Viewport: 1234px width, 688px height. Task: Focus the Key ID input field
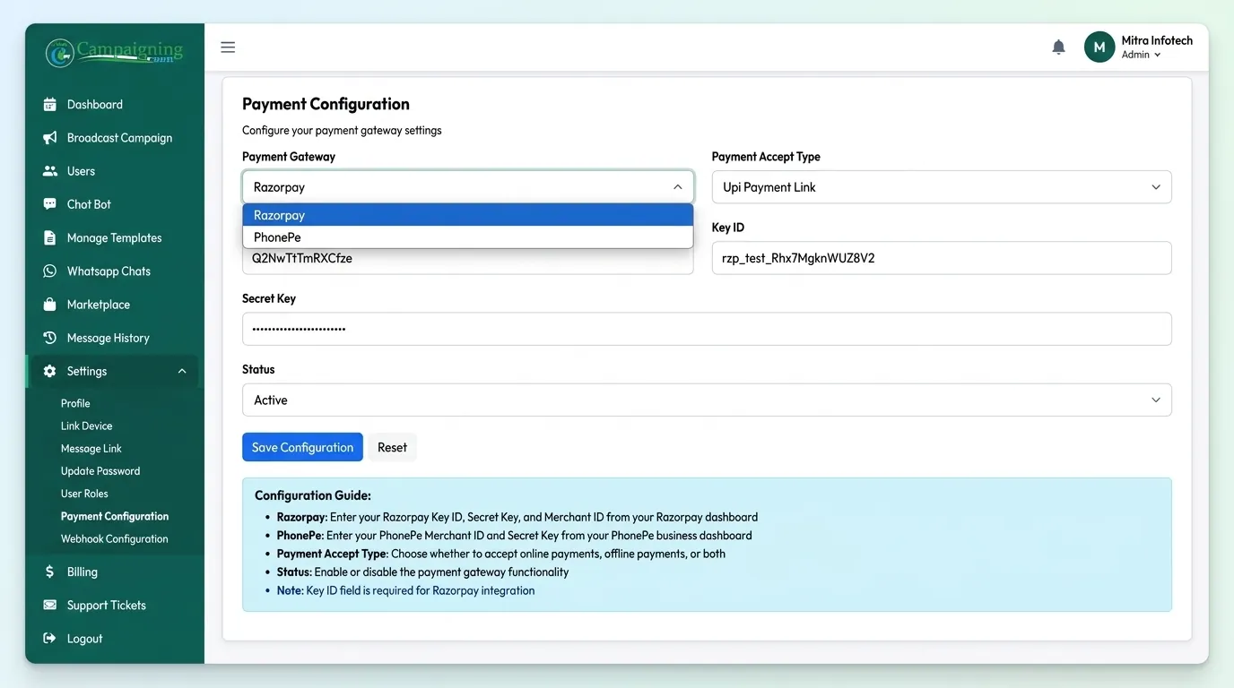(942, 258)
